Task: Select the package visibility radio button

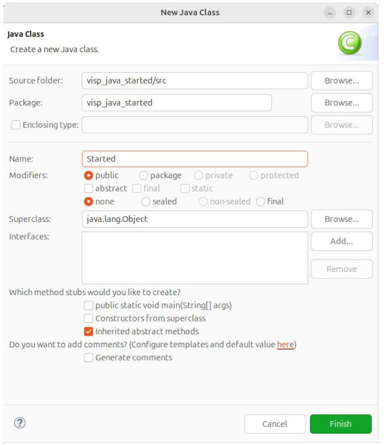Action: 143,175
